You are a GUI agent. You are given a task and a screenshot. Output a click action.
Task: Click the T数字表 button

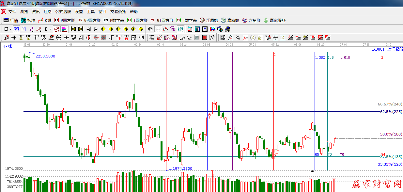(186, 20)
